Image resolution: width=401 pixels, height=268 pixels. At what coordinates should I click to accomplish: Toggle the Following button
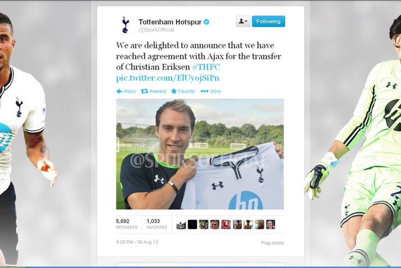(268, 21)
